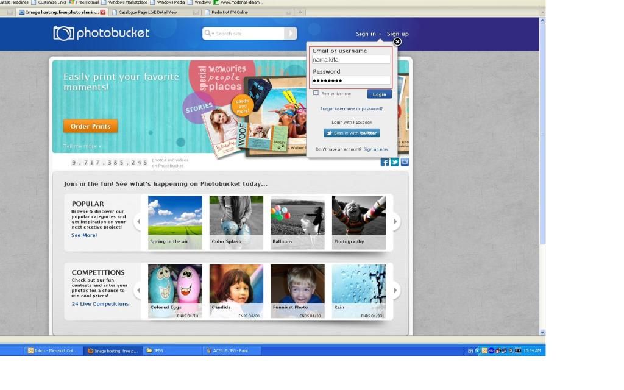Switch to Catalogue Page LIVE Detail View tab
The image size is (624, 390).
[155, 12]
